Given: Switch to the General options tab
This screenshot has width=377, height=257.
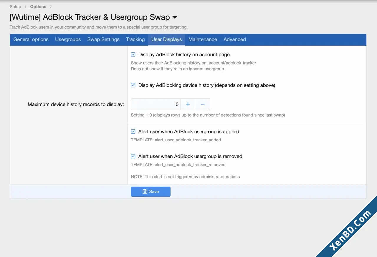Looking at the screenshot, I should pyautogui.click(x=31, y=39).
